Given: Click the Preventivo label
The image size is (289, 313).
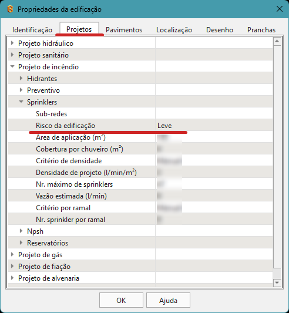Looking at the screenshot, I should click(43, 90).
